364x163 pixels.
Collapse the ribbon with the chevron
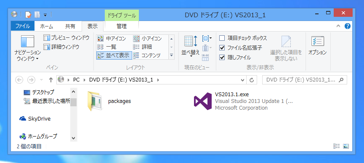[x=338, y=26]
